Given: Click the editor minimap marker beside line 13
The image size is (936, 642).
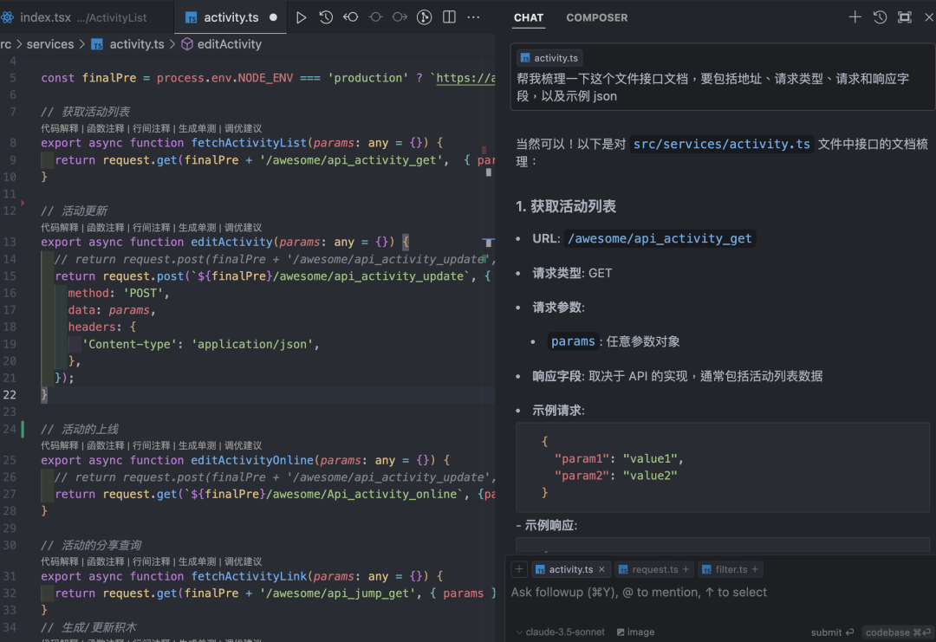Looking at the screenshot, I should (x=488, y=242).
